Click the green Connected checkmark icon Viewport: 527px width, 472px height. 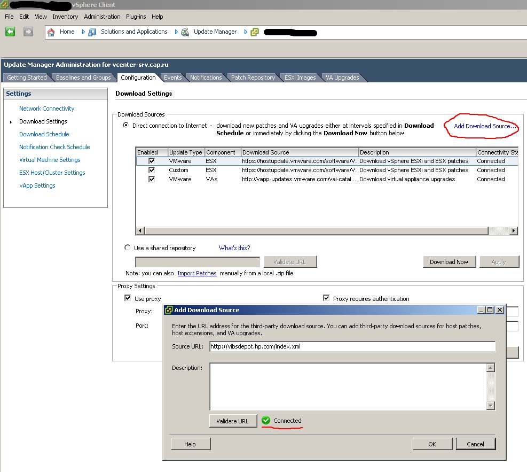coord(266,421)
